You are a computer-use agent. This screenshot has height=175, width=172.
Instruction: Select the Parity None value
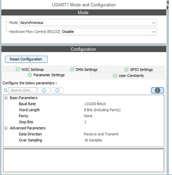pyautogui.click(x=88, y=116)
